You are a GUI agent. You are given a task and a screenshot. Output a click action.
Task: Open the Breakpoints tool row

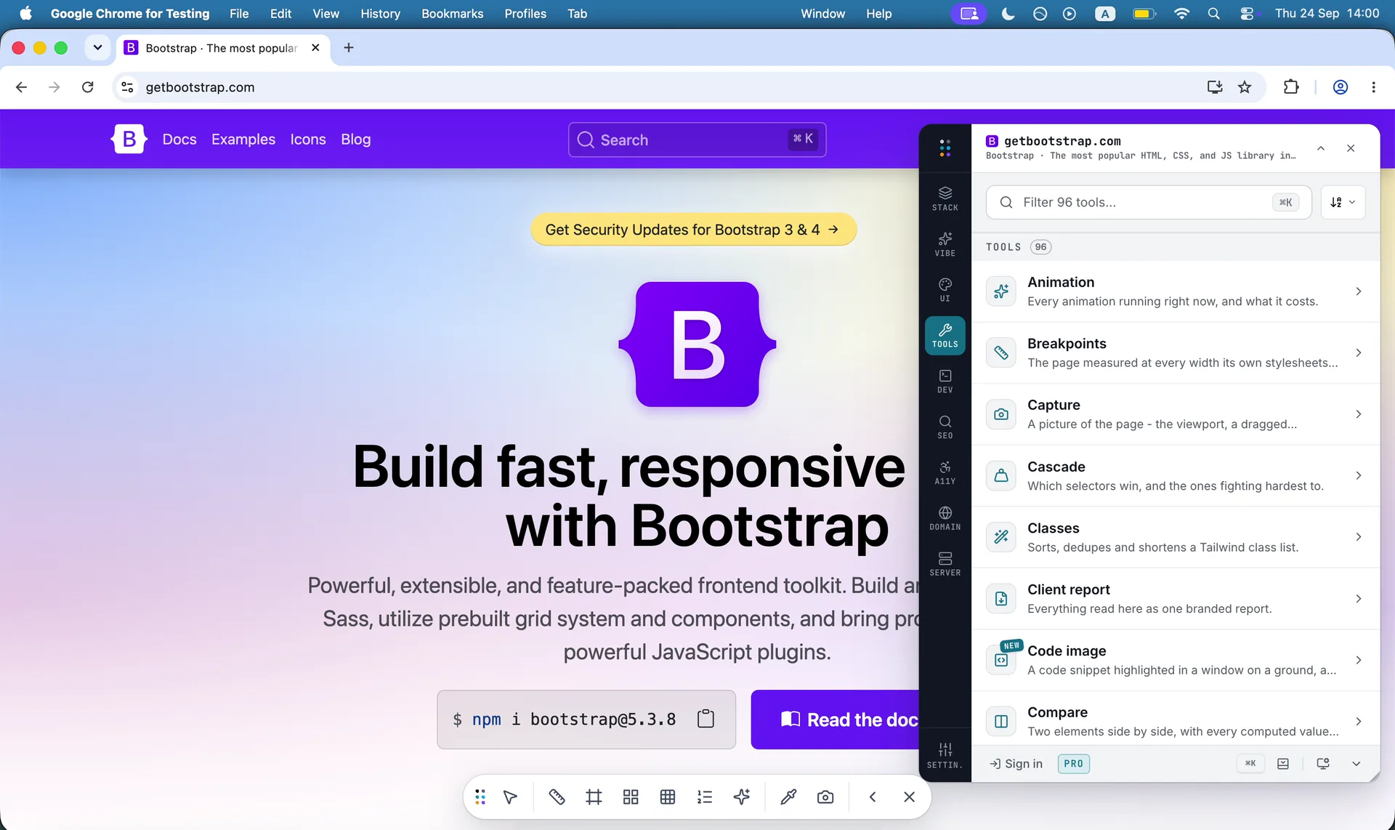[x=1176, y=352]
